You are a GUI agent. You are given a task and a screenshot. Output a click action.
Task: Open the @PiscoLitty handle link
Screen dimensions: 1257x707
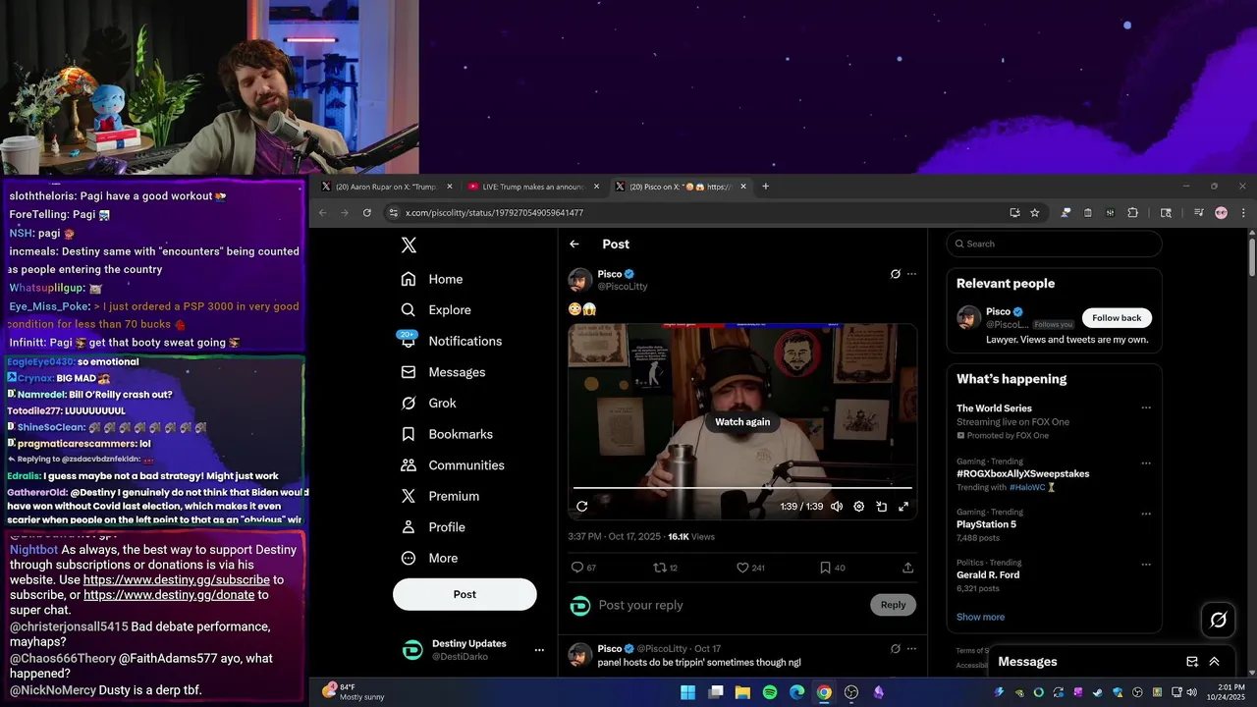(623, 287)
